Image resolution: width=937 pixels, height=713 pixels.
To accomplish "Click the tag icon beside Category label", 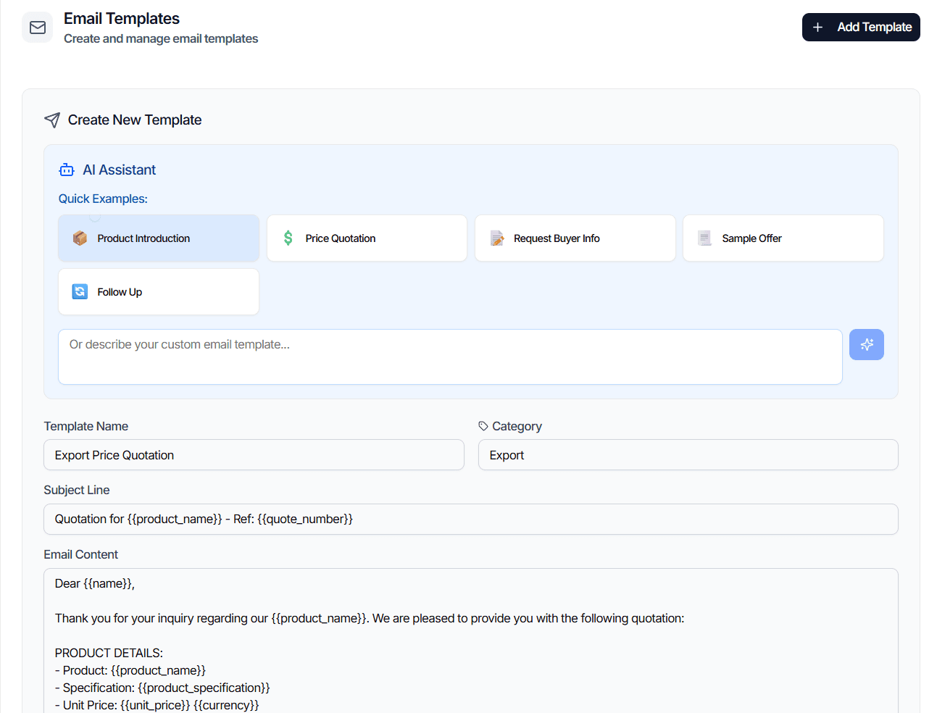I will point(483,426).
